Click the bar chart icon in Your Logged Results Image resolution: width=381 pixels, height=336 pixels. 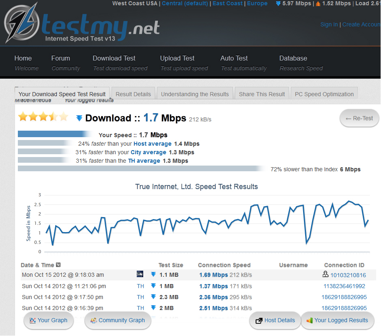point(309,321)
